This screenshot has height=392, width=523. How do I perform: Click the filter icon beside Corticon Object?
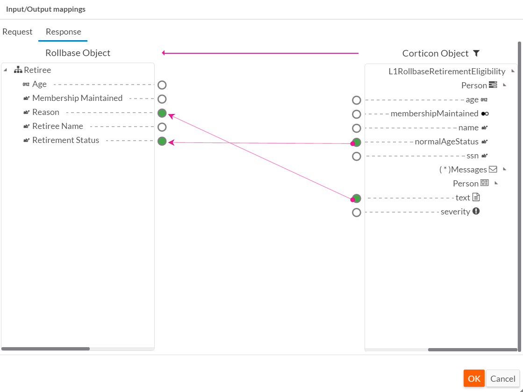(x=476, y=53)
